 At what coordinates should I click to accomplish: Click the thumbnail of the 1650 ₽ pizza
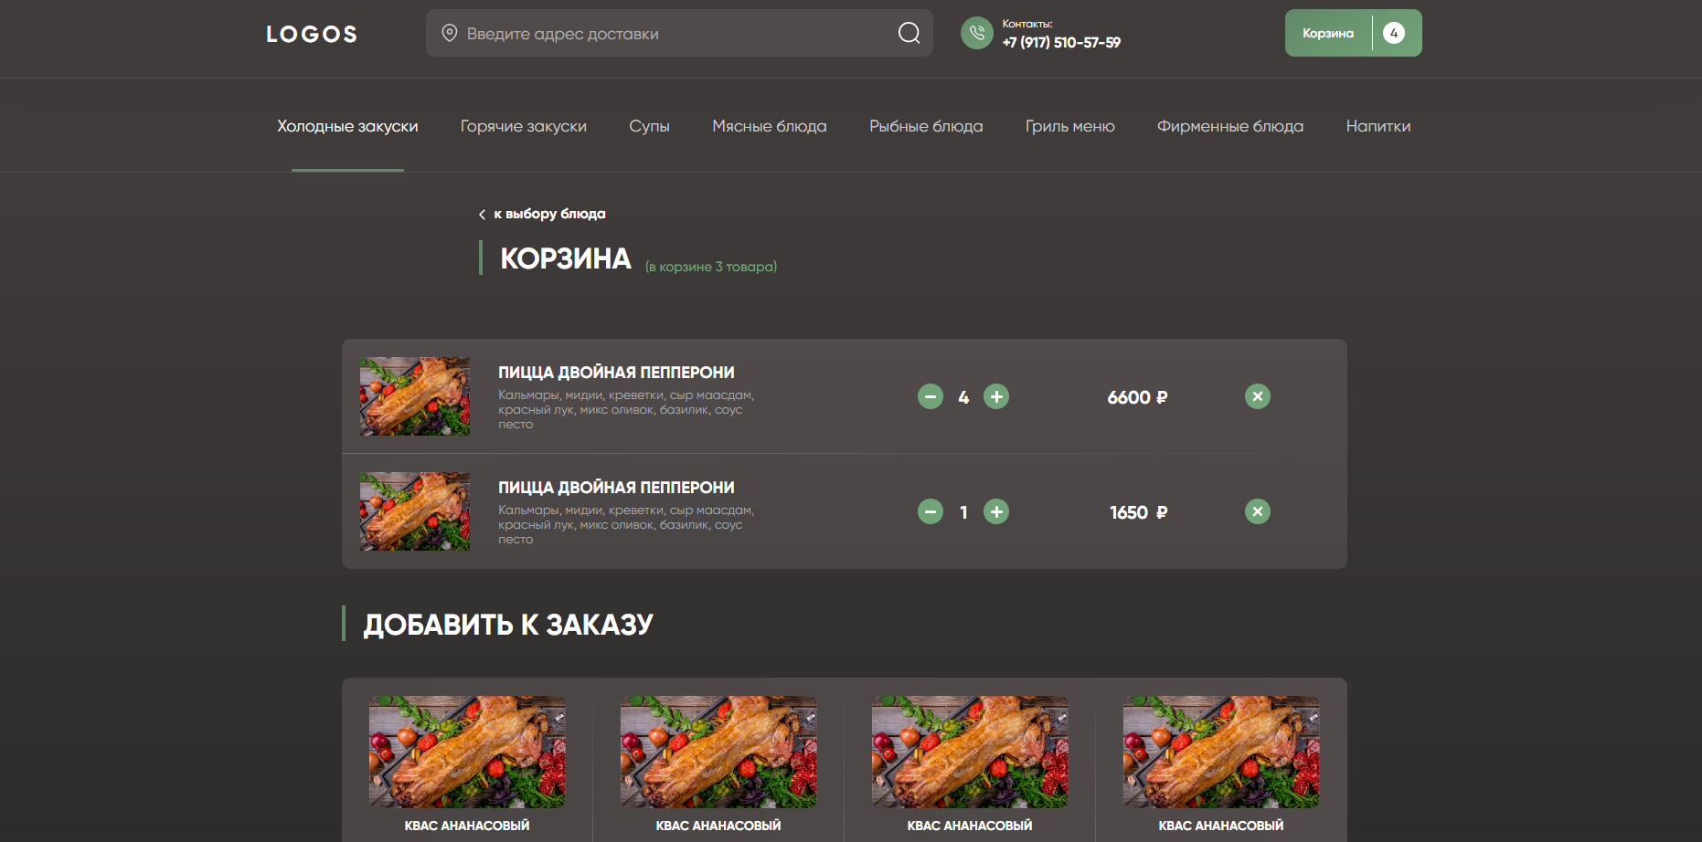pos(415,511)
